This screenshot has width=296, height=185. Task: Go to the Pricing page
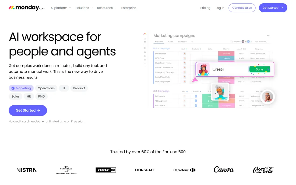click(x=205, y=8)
